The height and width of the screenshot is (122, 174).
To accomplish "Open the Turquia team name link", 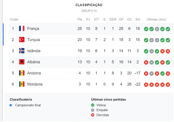I will tap(33, 40).
